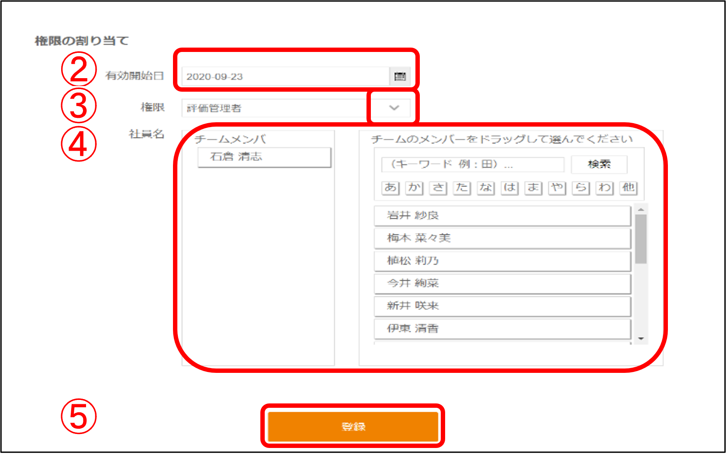
Task: Click the 有効開始日 date input field
Action: click(285, 76)
